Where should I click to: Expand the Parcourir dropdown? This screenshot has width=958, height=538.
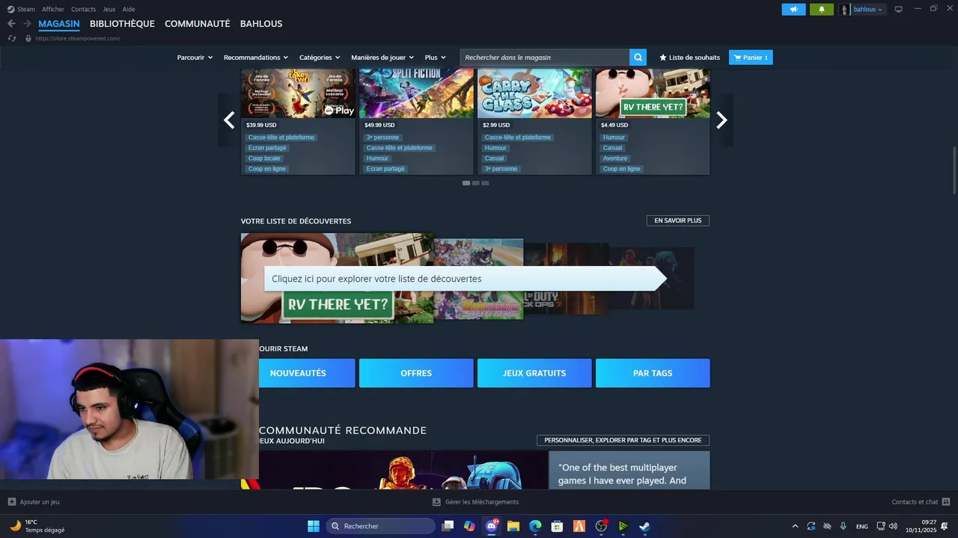click(x=195, y=58)
